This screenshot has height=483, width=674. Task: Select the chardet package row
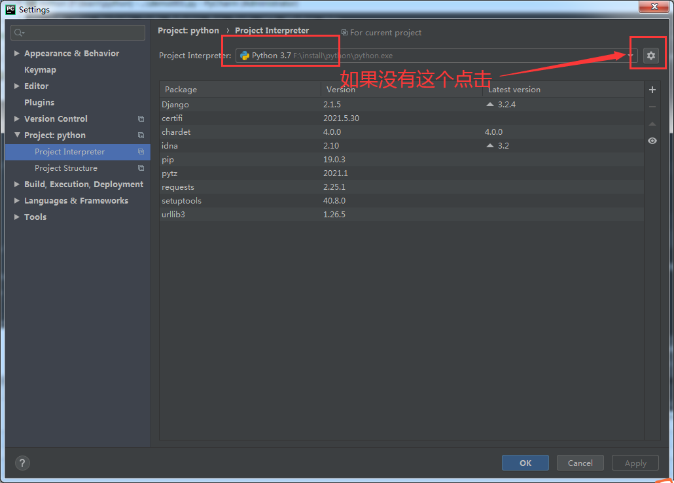[x=402, y=132]
